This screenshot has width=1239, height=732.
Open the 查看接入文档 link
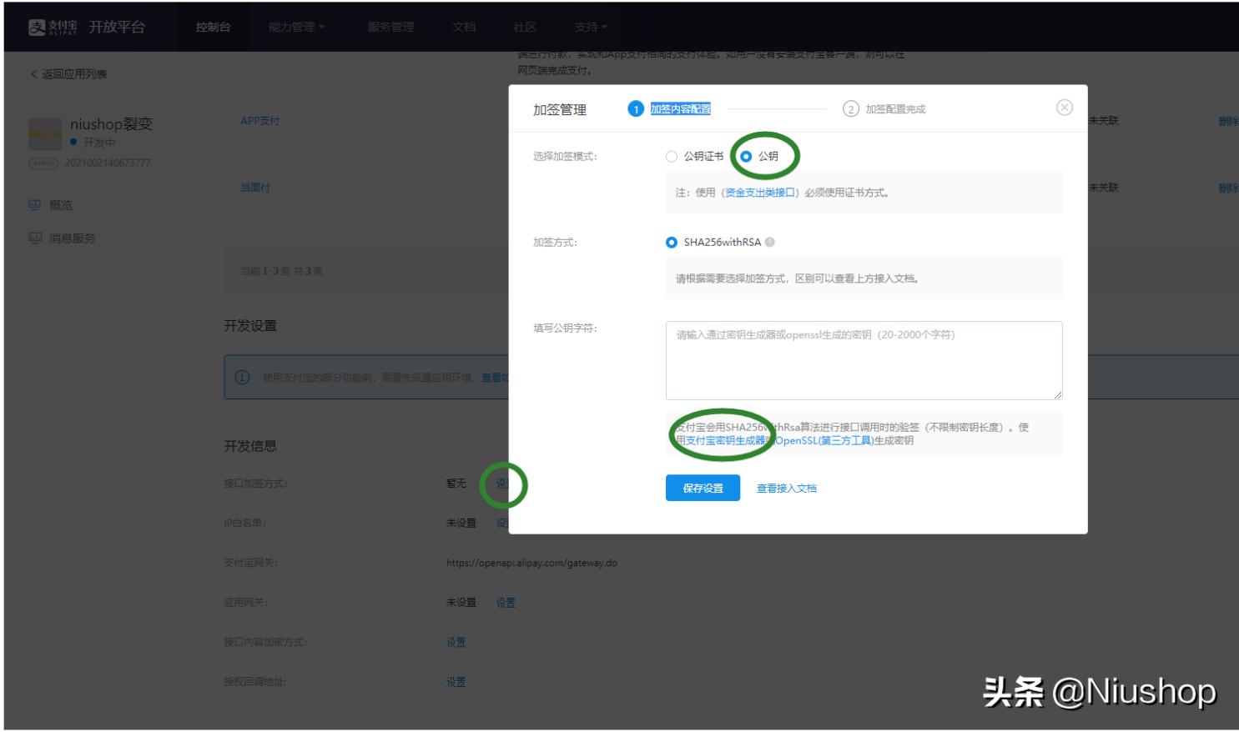(x=787, y=489)
